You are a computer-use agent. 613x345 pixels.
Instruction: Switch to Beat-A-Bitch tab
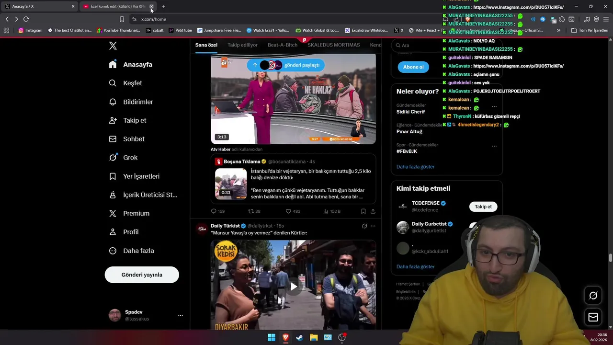click(283, 45)
